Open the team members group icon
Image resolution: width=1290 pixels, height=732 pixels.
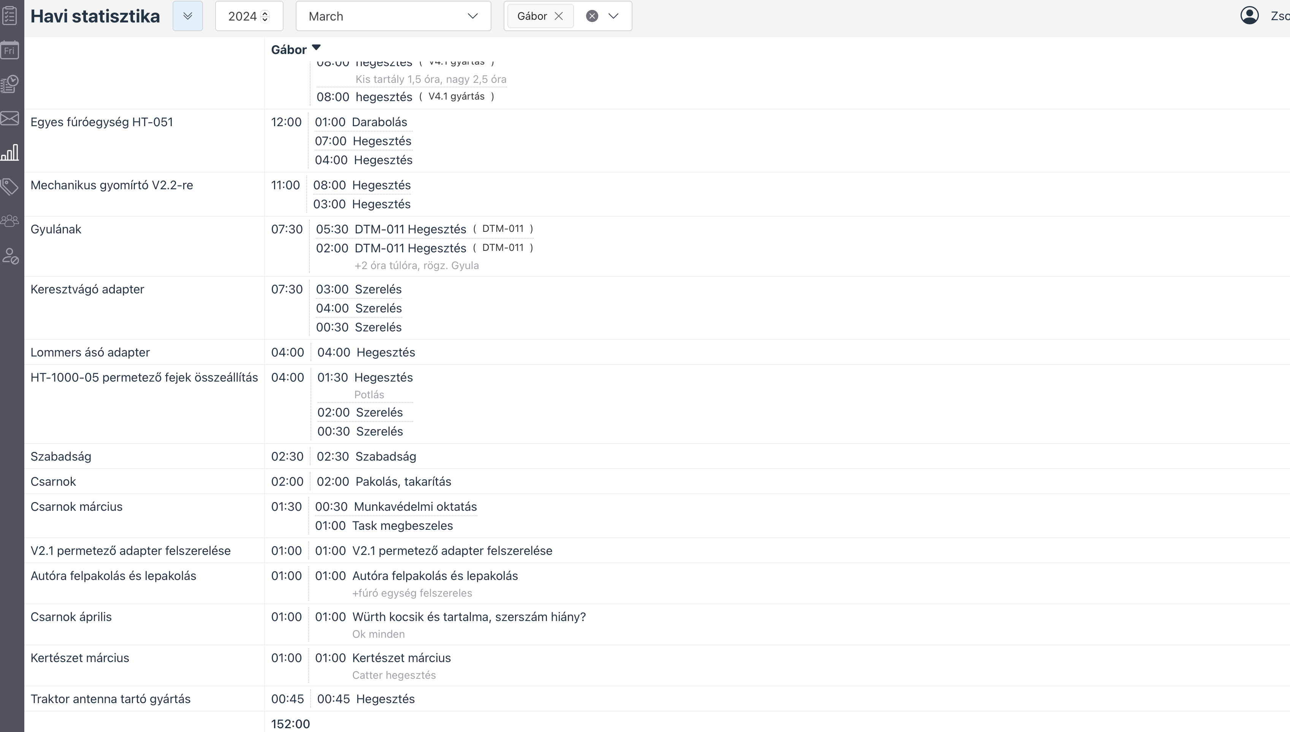click(x=10, y=221)
